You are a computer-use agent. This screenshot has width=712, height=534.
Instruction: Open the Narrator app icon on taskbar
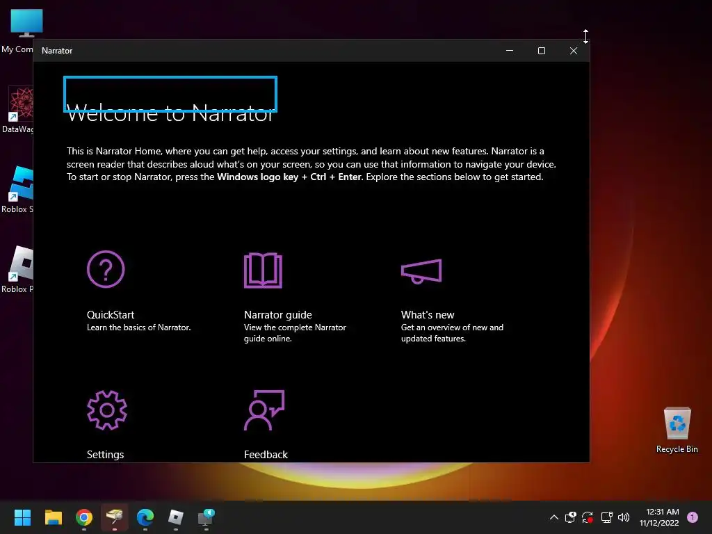[206, 517]
